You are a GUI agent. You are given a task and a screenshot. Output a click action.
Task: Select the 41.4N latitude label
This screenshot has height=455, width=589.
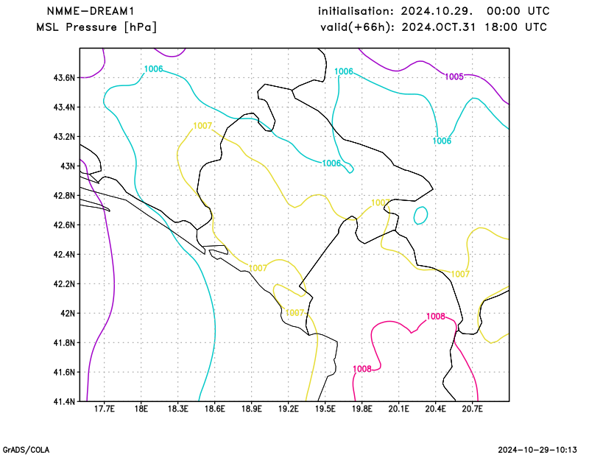64,401
